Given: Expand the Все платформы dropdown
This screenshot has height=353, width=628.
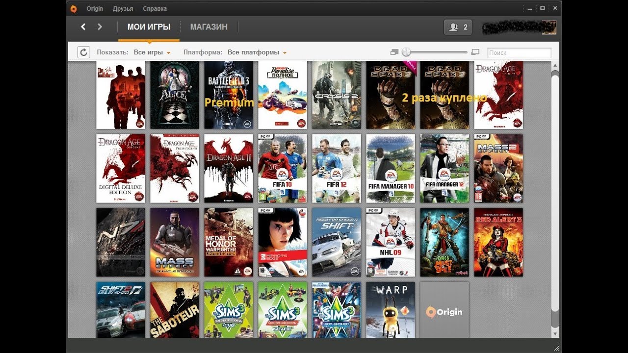Looking at the screenshot, I should coord(257,52).
